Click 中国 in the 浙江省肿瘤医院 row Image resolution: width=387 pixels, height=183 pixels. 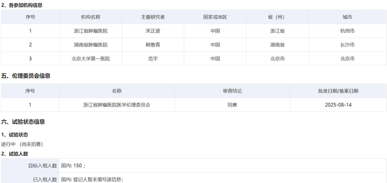point(215,31)
